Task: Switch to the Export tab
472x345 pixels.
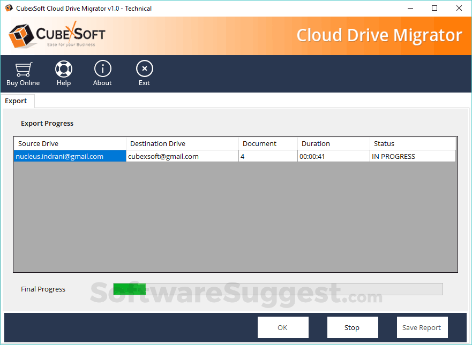Action: point(16,101)
